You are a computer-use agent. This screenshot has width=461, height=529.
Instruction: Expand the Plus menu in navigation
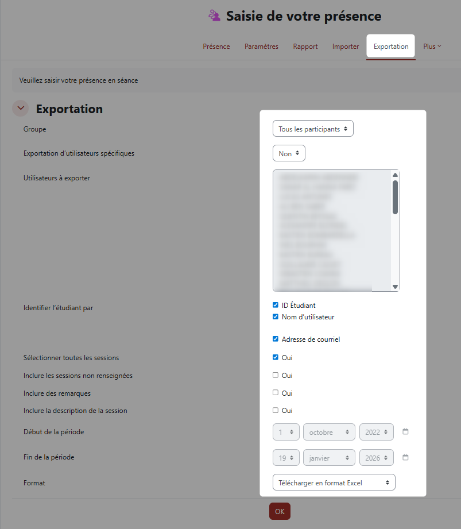432,47
